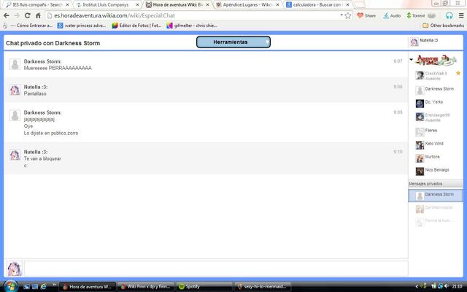Select Darkness Storm in the public user list

pos(436,89)
